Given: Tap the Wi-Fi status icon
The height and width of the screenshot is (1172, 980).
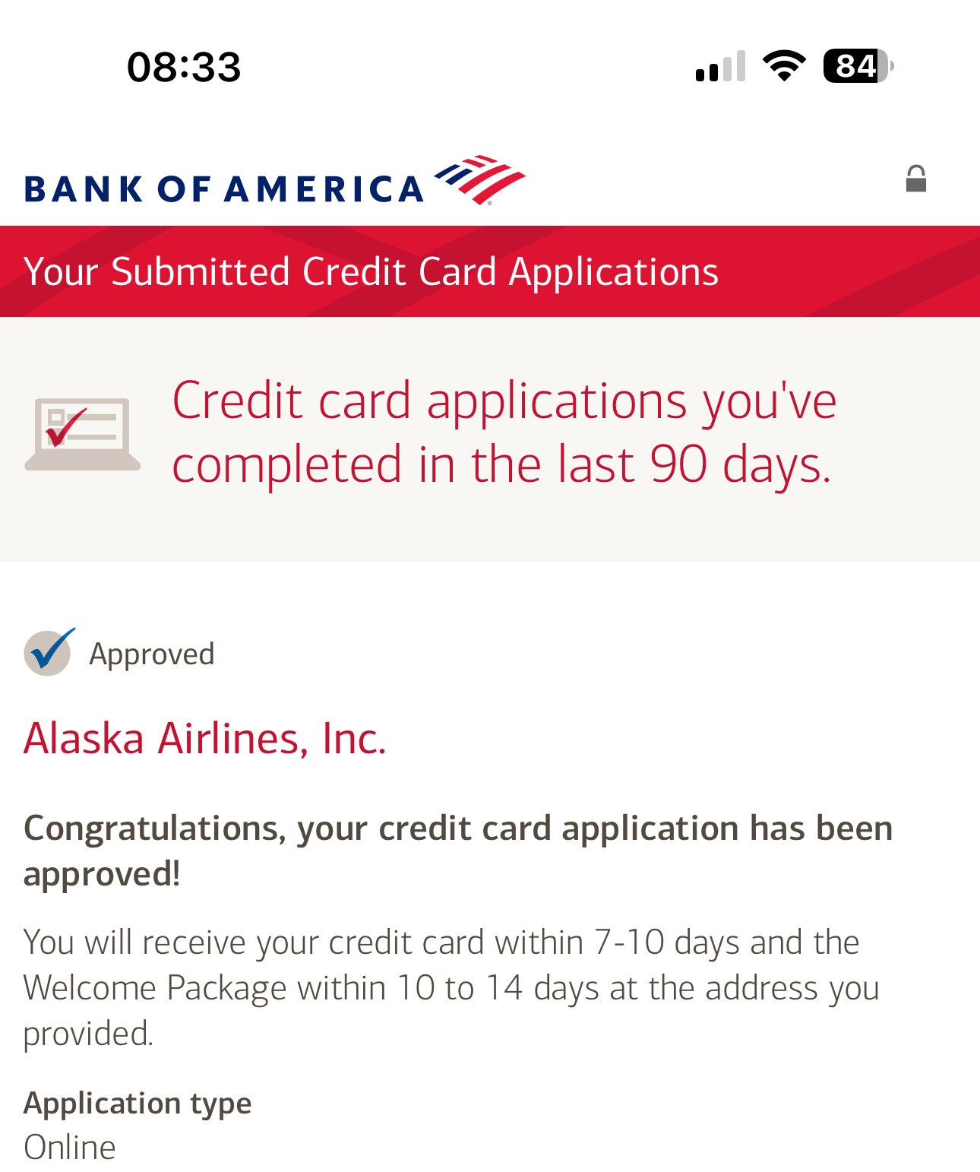Looking at the screenshot, I should 784,66.
